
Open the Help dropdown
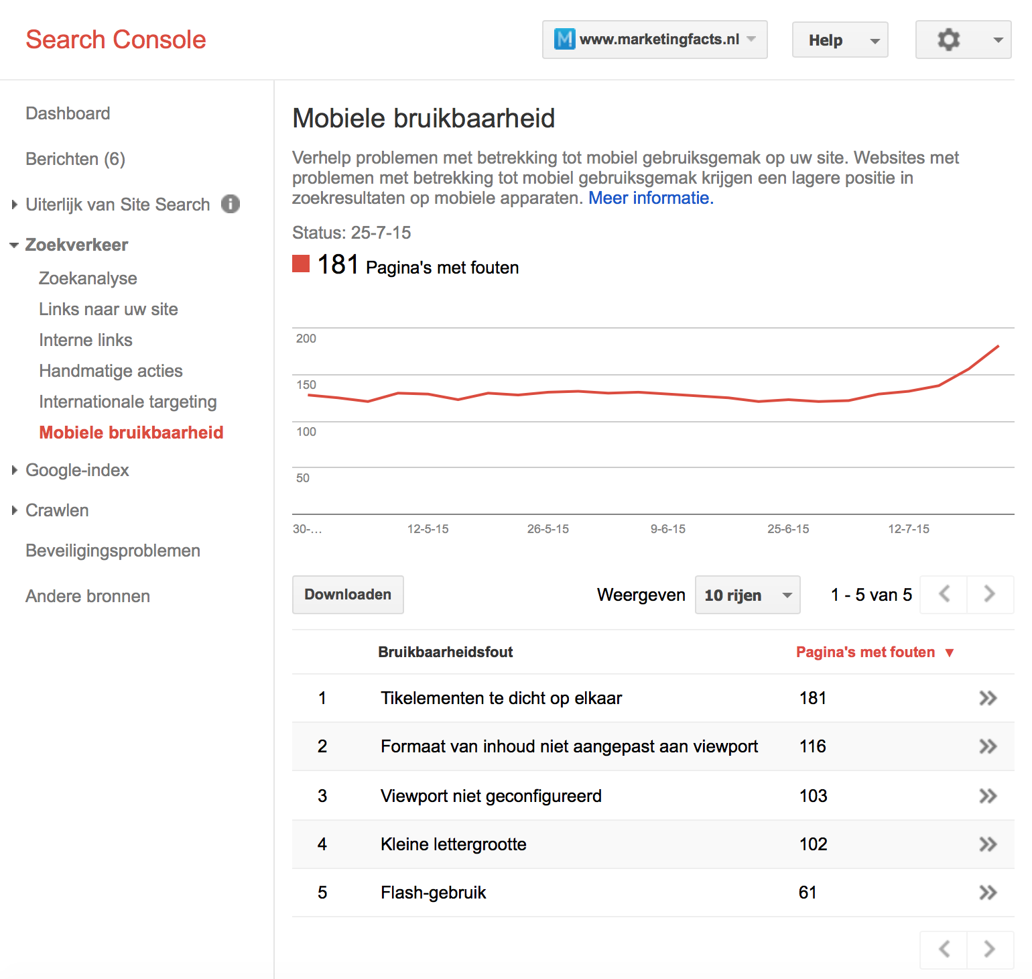tap(840, 40)
